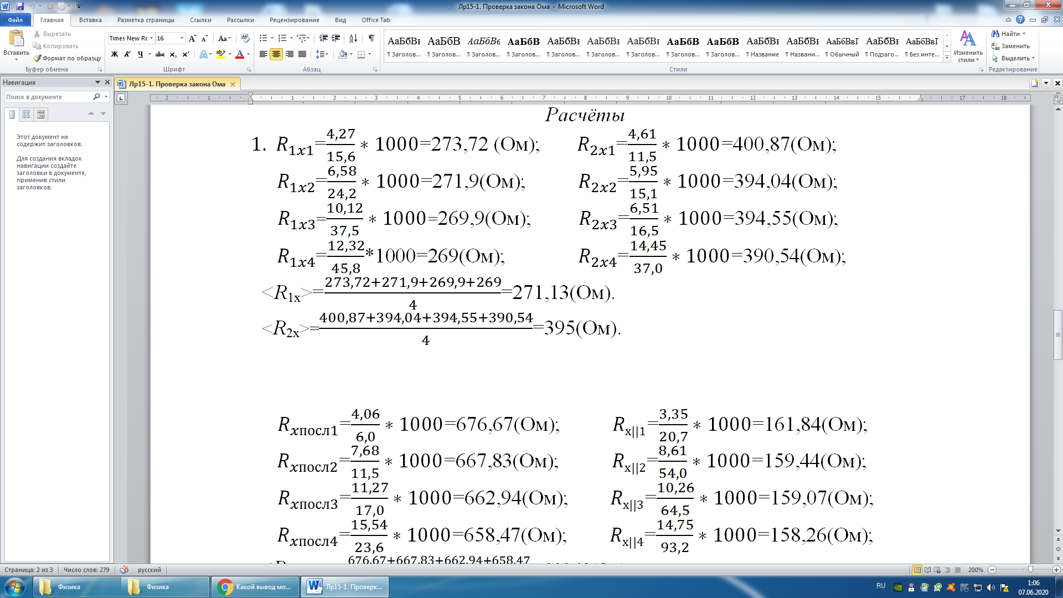Open change case Aa dropdown
This screenshot has width=1063, height=598.
(x=224, y=38)
